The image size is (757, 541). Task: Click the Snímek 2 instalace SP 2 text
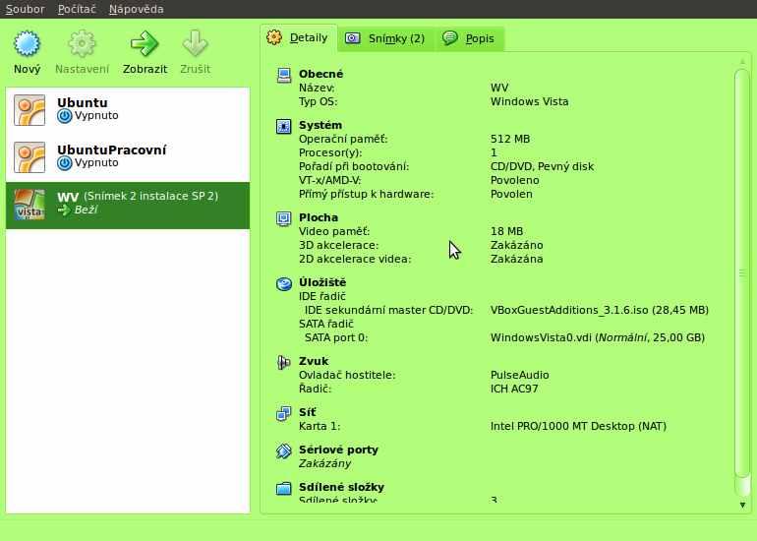pyautogui.click(x=150, y=196)
